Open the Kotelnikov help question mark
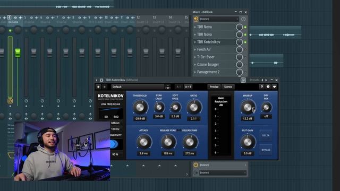The image size is (340, 191). (x=262, y=86)
